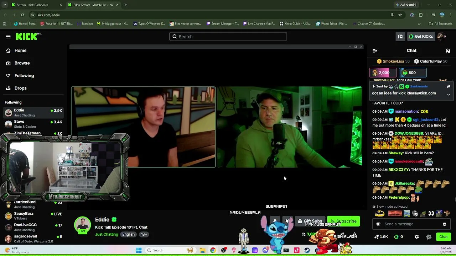Image resolution: width=456 pixels, height=256 pixels.
Task: Open SaucyBara channel in Following list
Action: coord(33,216)
